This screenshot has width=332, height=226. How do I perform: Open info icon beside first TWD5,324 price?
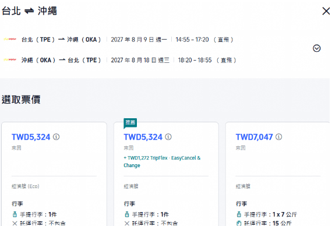point(56,137)
